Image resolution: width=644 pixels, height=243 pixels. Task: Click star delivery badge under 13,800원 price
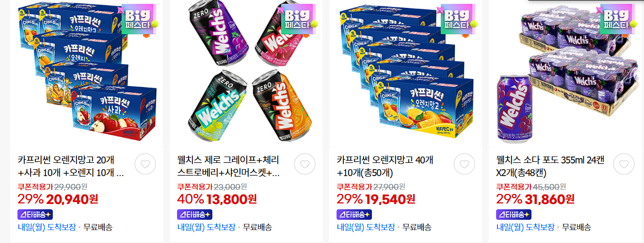coord(194,215)
